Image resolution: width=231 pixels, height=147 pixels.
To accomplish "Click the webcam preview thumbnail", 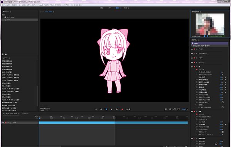I will [x=210, y=24].
